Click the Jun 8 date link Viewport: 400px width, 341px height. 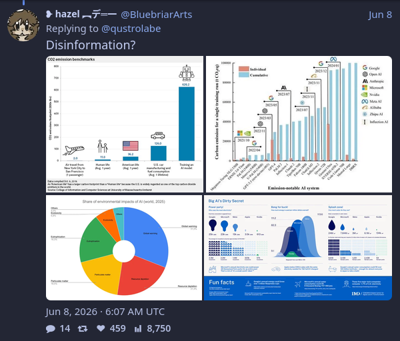[380, 15]
